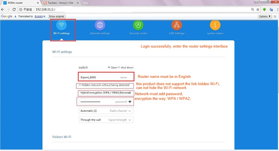This screenshot has height=151, width=279.
Task: Open Internet settings globe icon
Action: tap(100, 25)
